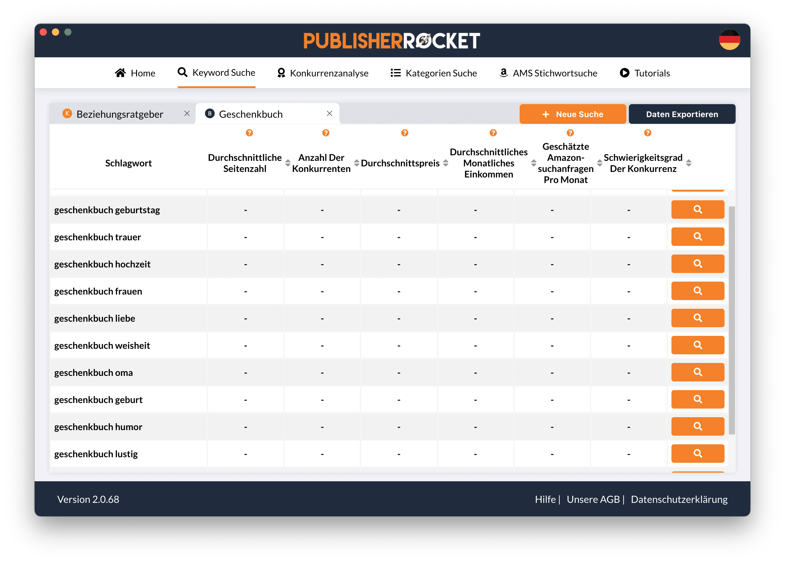Select the text 'geschenkbuch oma'
Viewport: 785px width, 562px height.
click(x=93, y=373)
